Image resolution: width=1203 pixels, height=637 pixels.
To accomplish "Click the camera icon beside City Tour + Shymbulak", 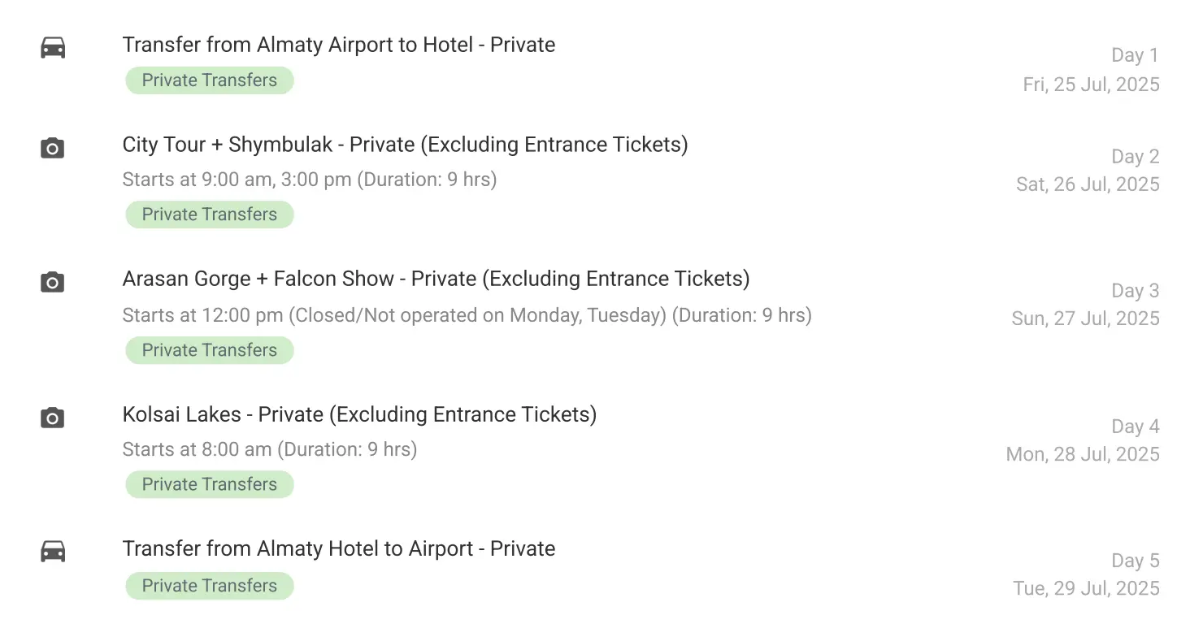I will [53, 148].
